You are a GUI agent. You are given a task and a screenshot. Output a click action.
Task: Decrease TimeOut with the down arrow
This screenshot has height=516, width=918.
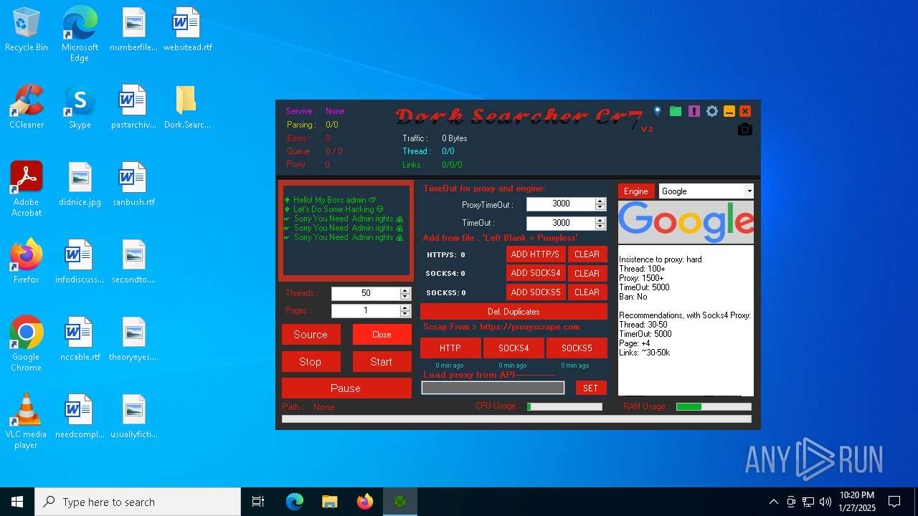pos(600,226)
